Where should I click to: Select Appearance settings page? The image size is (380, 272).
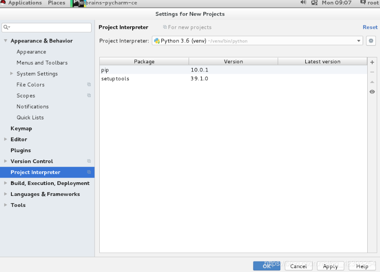coord(31,52)
